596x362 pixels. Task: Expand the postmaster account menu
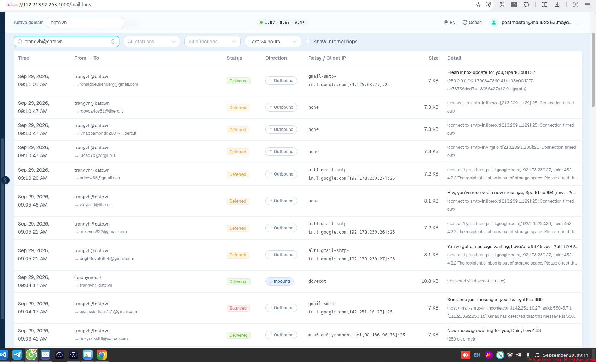[577, 23]
